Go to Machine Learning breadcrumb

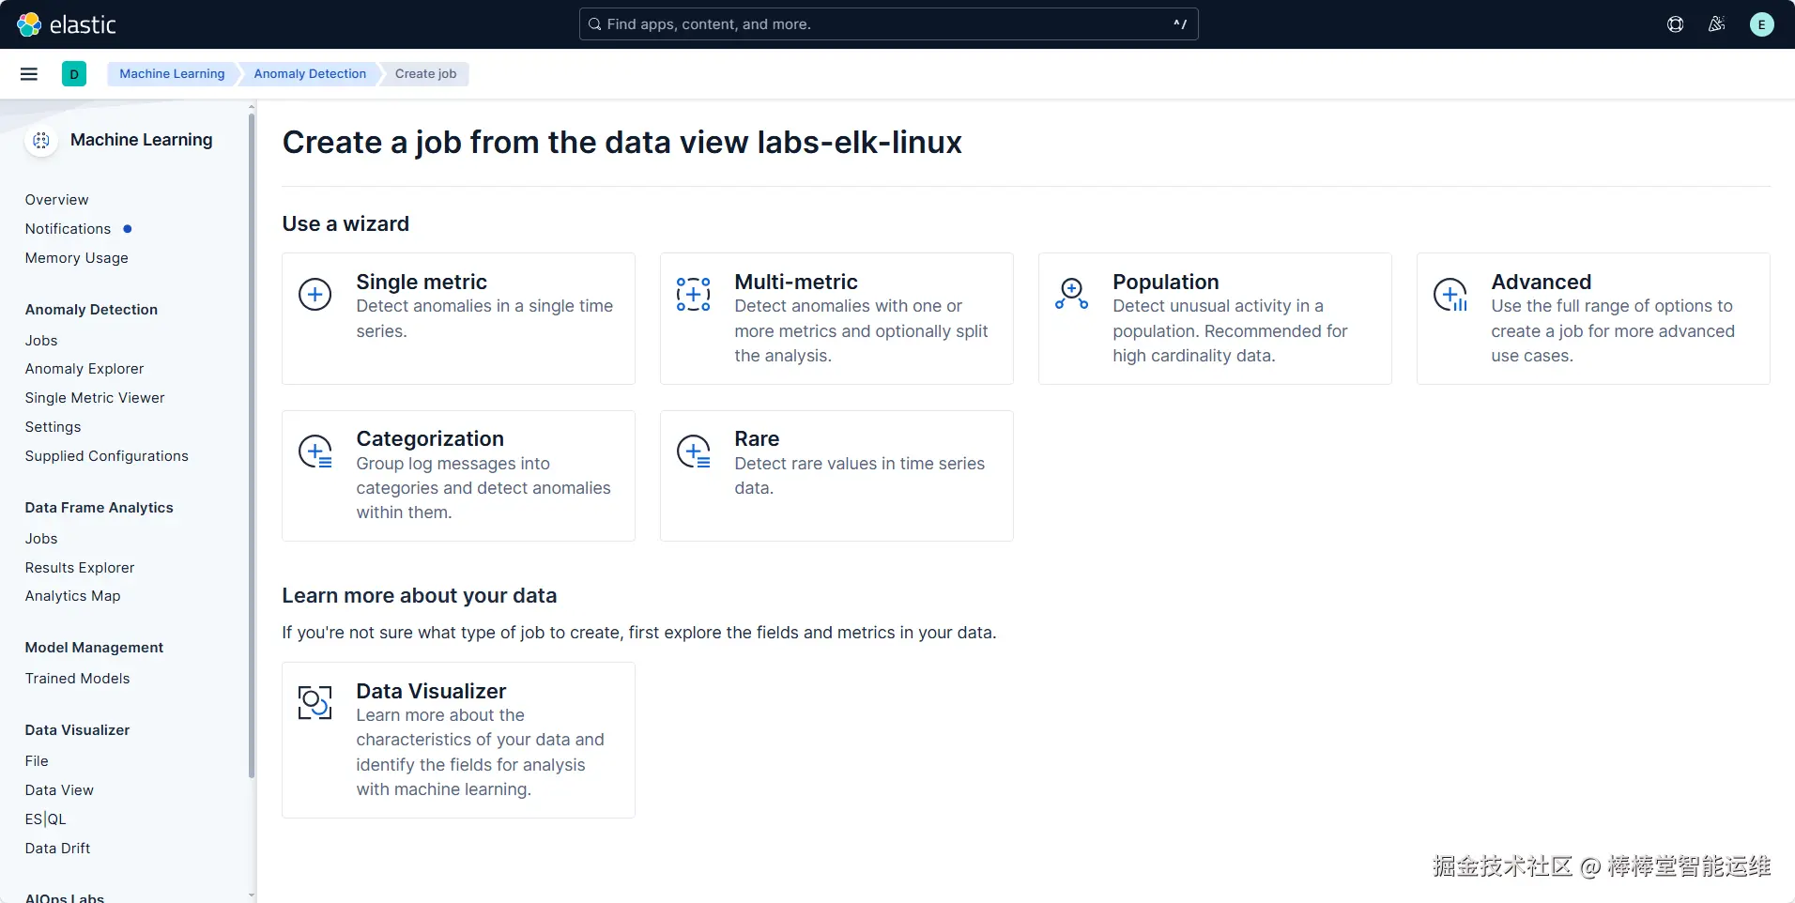pyautogui.click(x=172, y=74)
